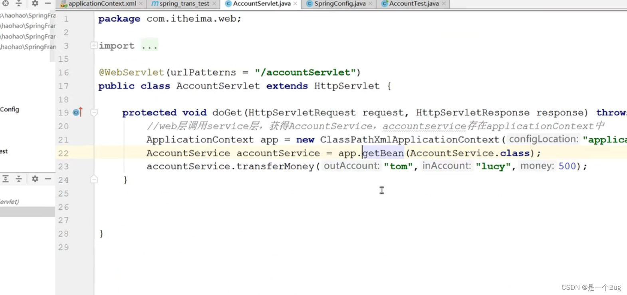Switch to the applicationContext.xml tab
The width and height of the screenshot is (627, 295).
(102, 4)
